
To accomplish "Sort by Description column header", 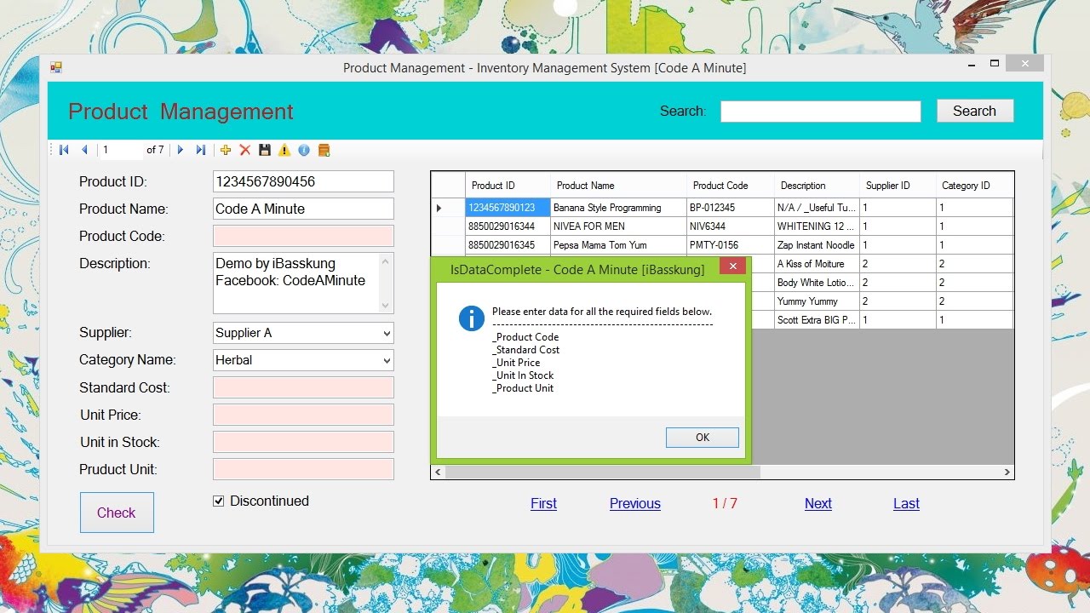I will pyautogui.click(x=817, y=186).
